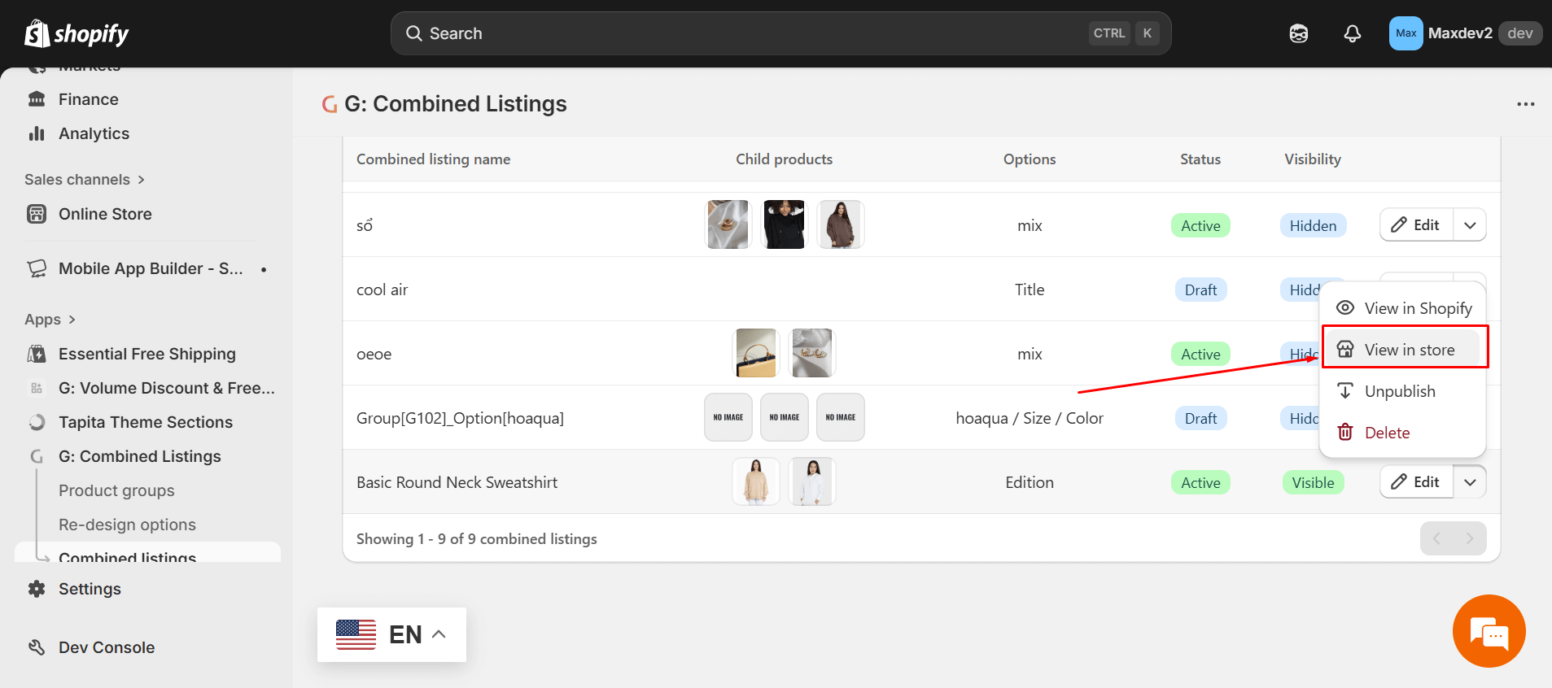Click first NO IMAGE thumbnail in Group[G102] row
Viewport: 1552px width, 688px height.
[728, 417]
